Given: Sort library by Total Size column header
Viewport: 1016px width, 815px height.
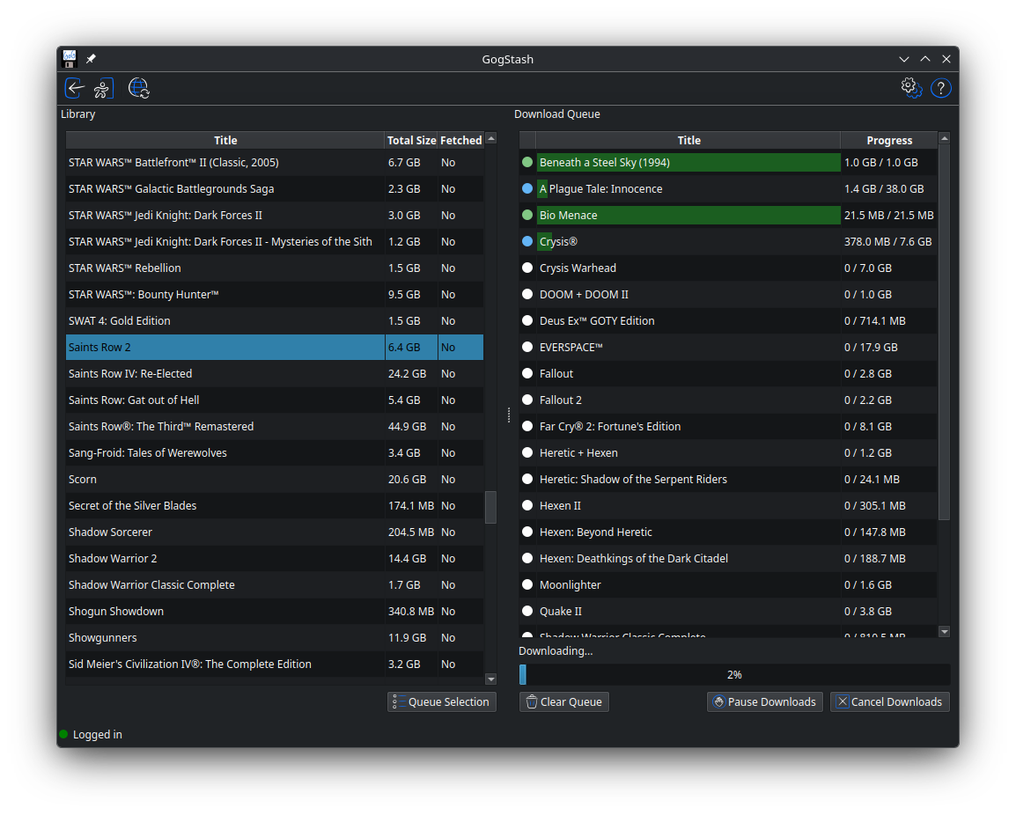Looking at the screenshot, I should click(411, 140).
